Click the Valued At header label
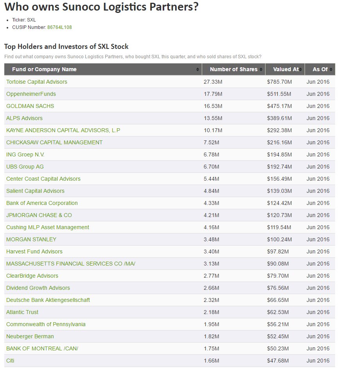This screenshot has height=368, width=339. tap(286, 70)
